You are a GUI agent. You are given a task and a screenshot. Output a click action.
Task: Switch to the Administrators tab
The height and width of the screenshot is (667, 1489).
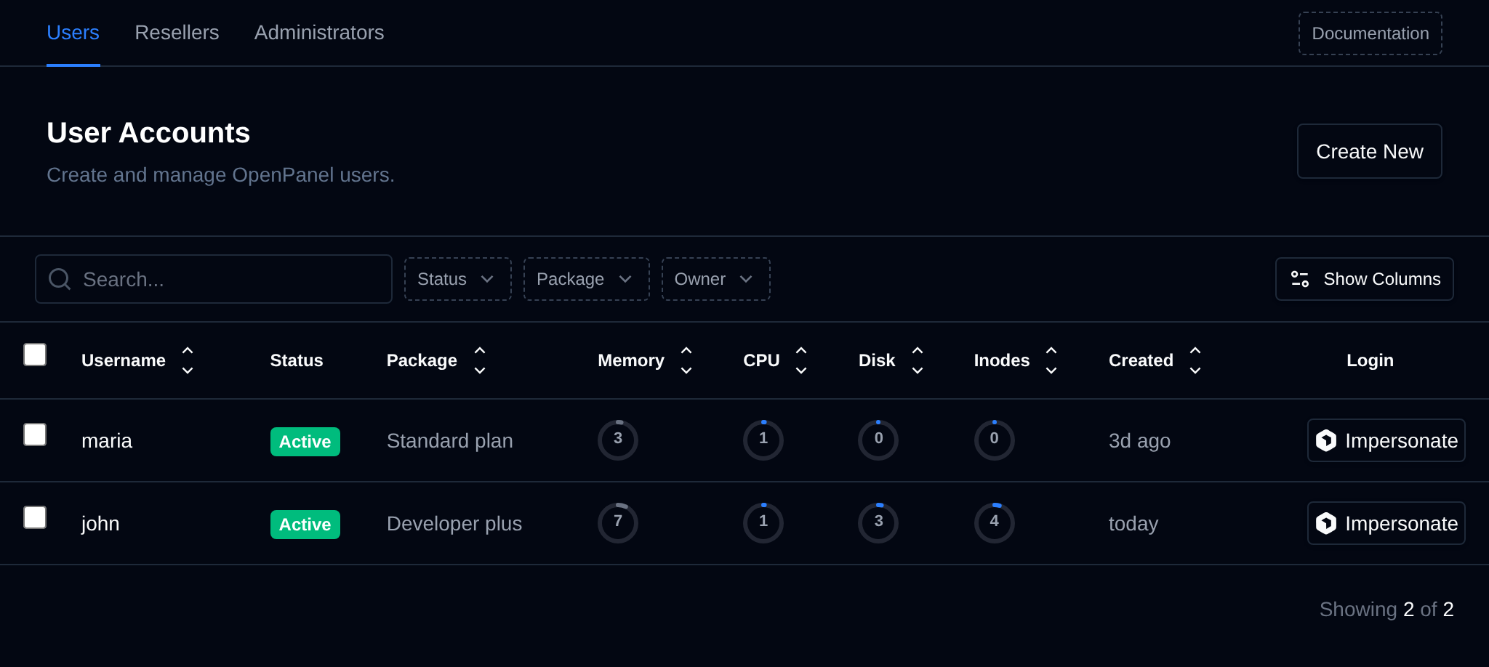pos(319,33)
